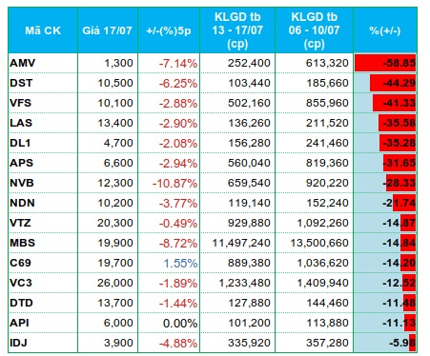
Task: Select the Giá 17/07 column header
Action: click(108, 30)
